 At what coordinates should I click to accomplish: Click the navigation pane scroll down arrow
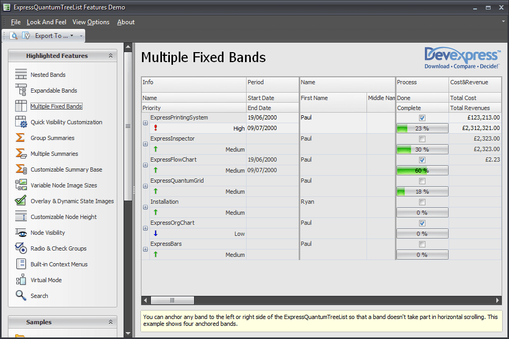[x=128, y=333]
